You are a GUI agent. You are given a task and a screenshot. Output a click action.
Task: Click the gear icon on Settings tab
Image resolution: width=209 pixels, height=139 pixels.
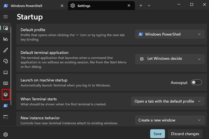point(73,6)
